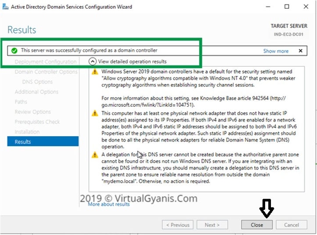The image size is (317, 235).
Task: Dismiss the success notification with X
Action: tap(300, 51)
